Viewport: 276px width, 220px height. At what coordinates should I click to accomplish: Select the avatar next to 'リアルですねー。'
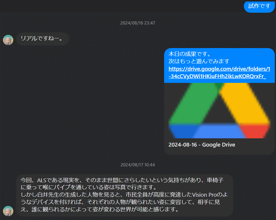point(8,40)
